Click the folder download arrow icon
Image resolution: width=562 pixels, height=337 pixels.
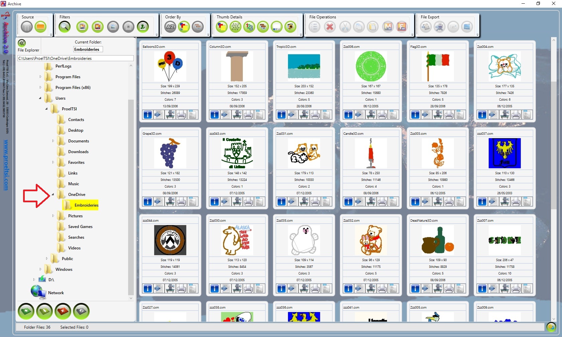pos(44,311)
